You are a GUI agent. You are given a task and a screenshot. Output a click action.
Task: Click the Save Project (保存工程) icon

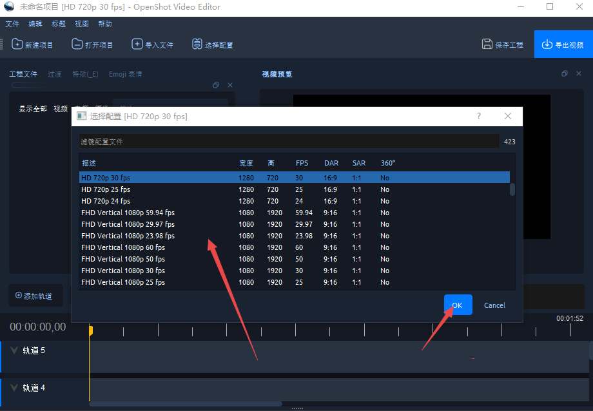[x=487, y=44]
